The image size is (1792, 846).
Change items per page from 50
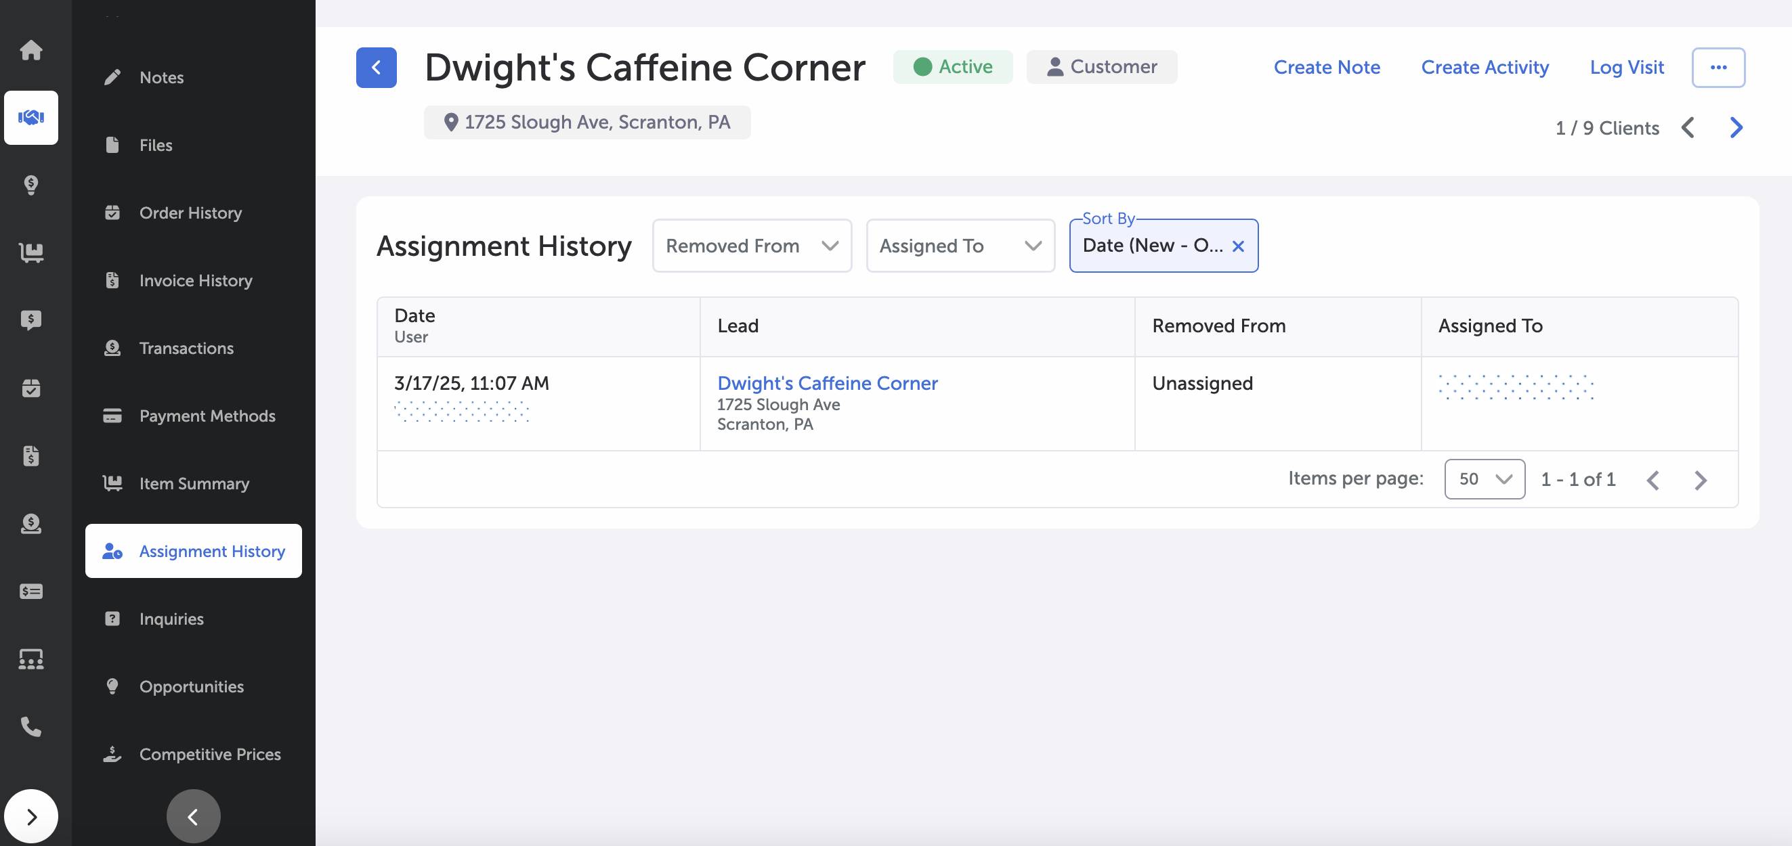coord(1484,479)
